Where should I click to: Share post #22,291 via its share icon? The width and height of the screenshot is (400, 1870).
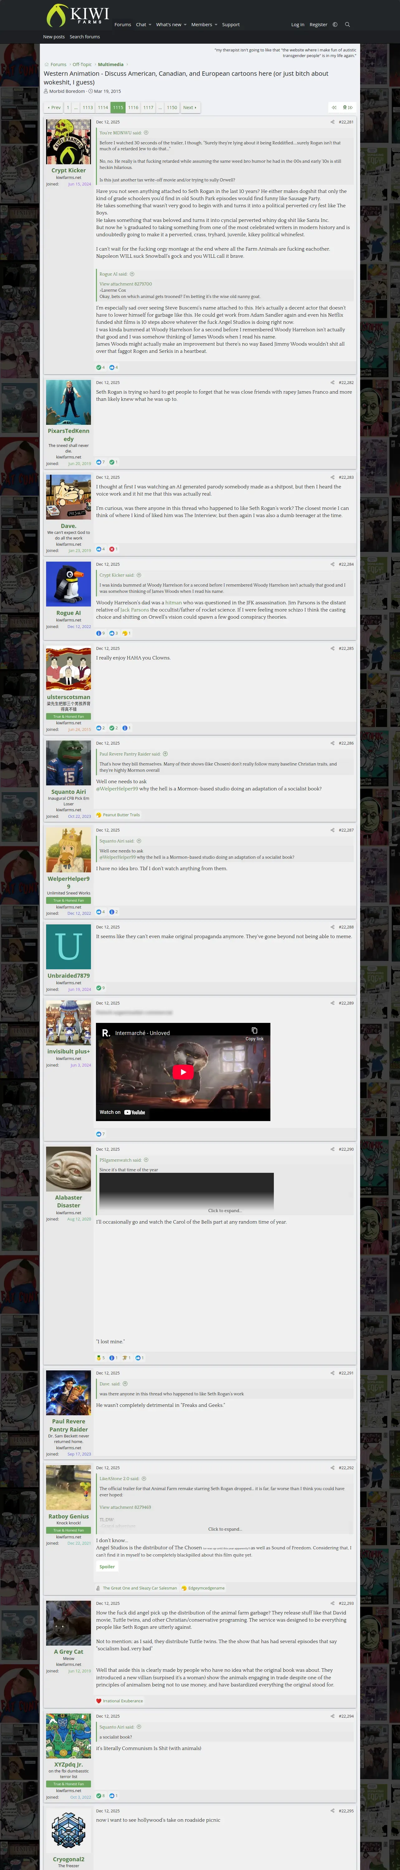click(x=332, y=1373)
